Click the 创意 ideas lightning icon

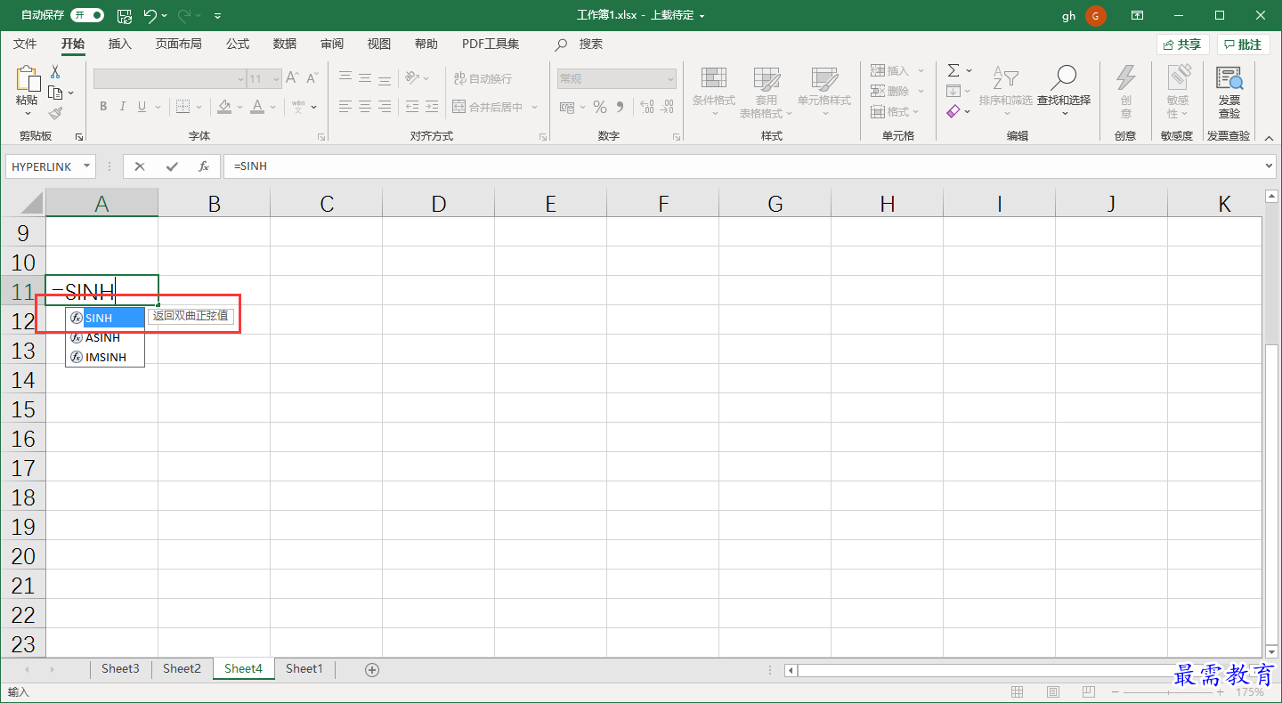[1126, 78]
